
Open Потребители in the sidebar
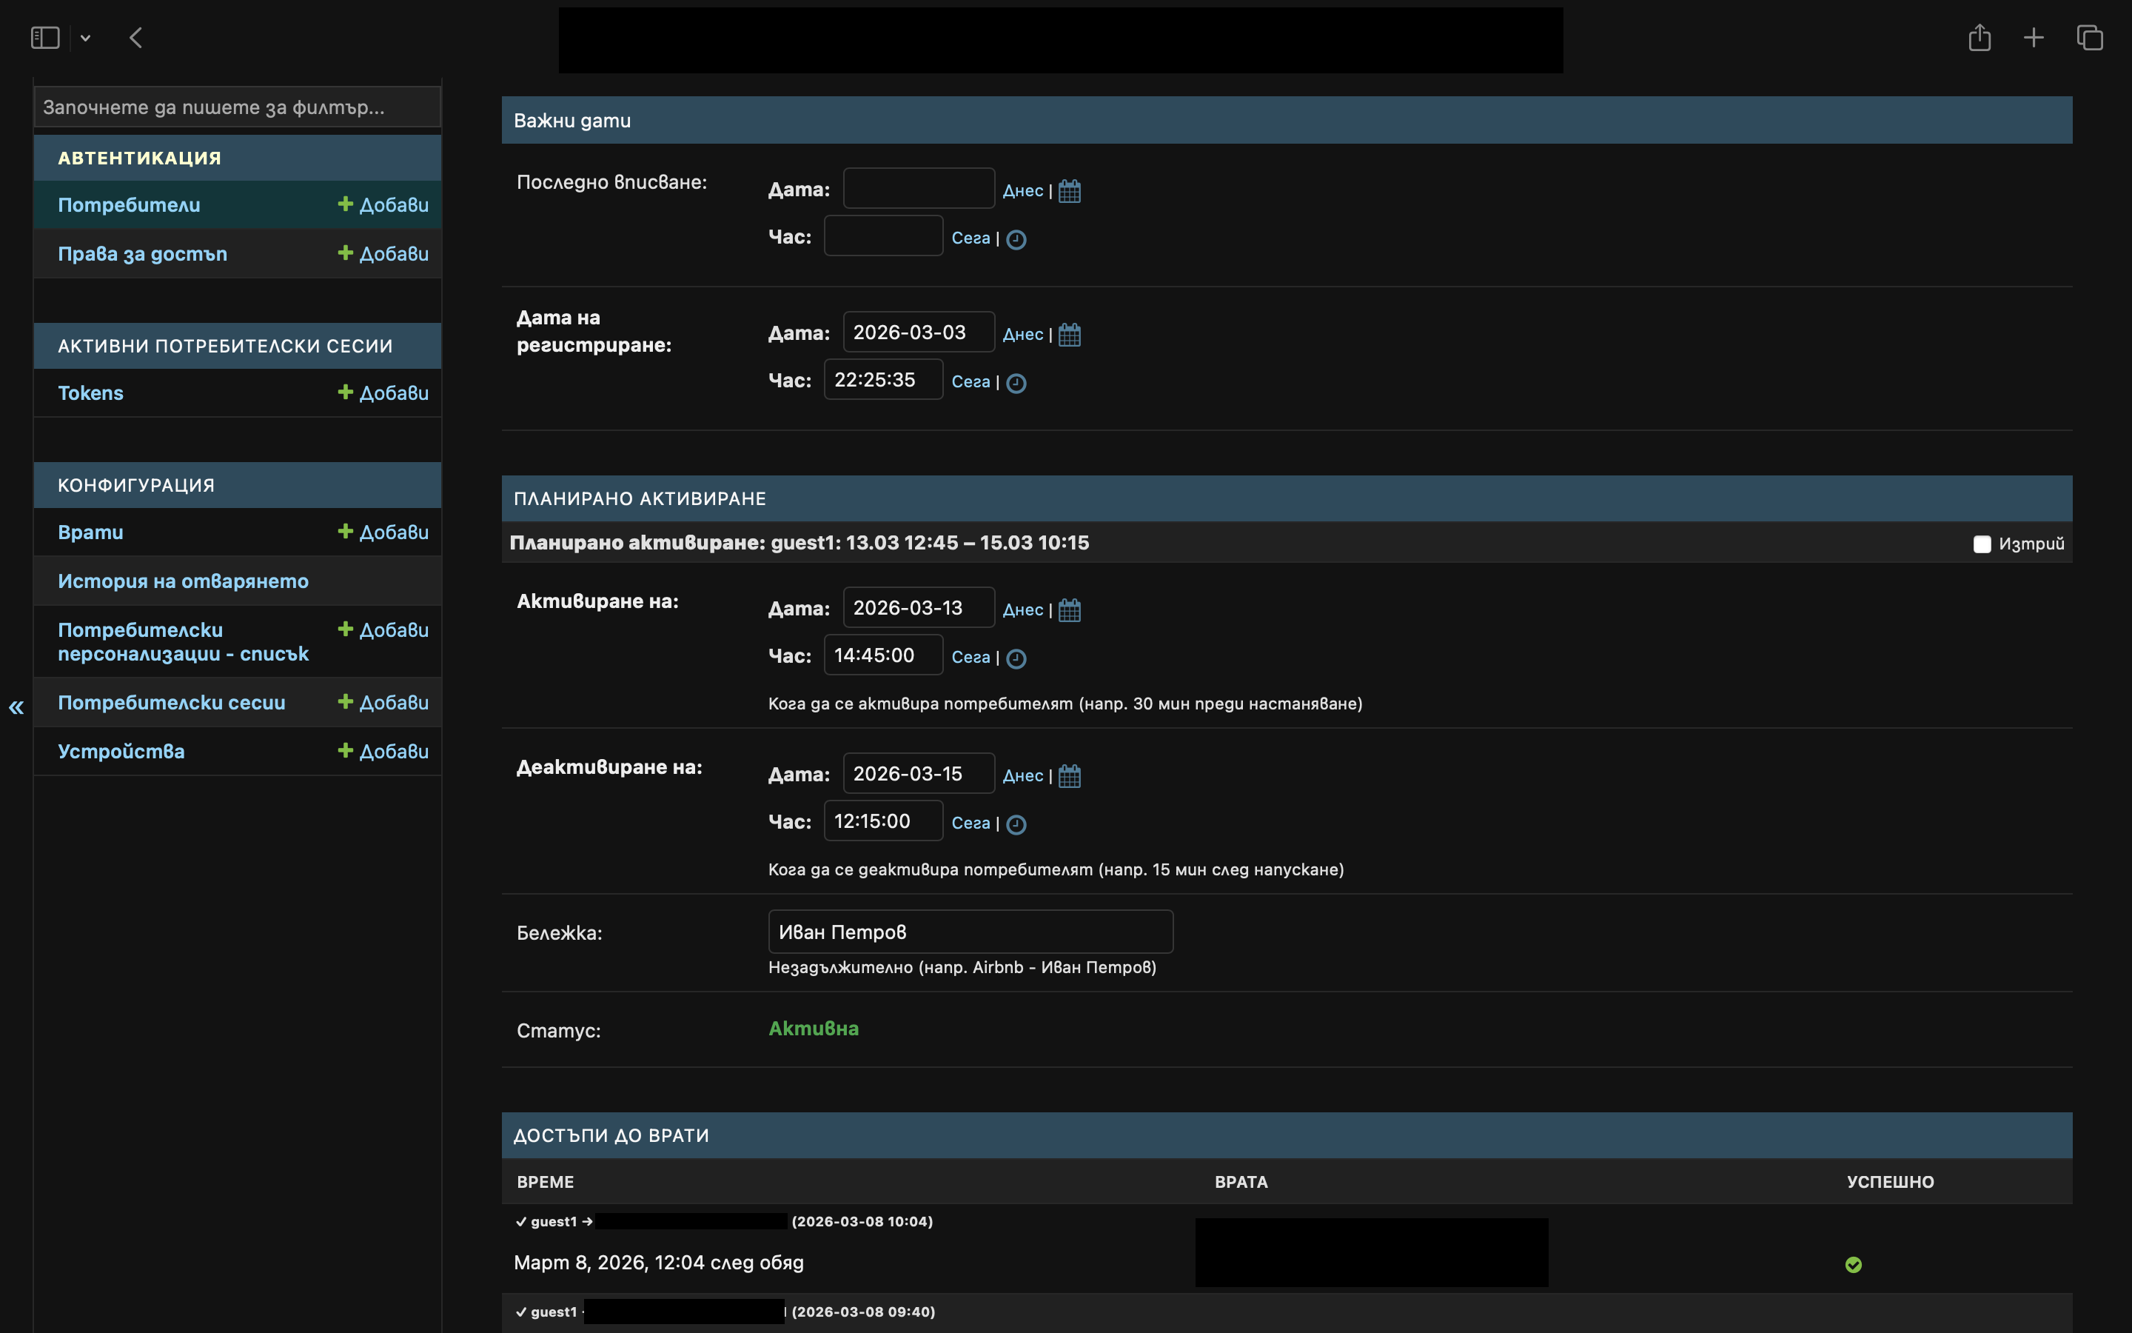tap(129, 204)
